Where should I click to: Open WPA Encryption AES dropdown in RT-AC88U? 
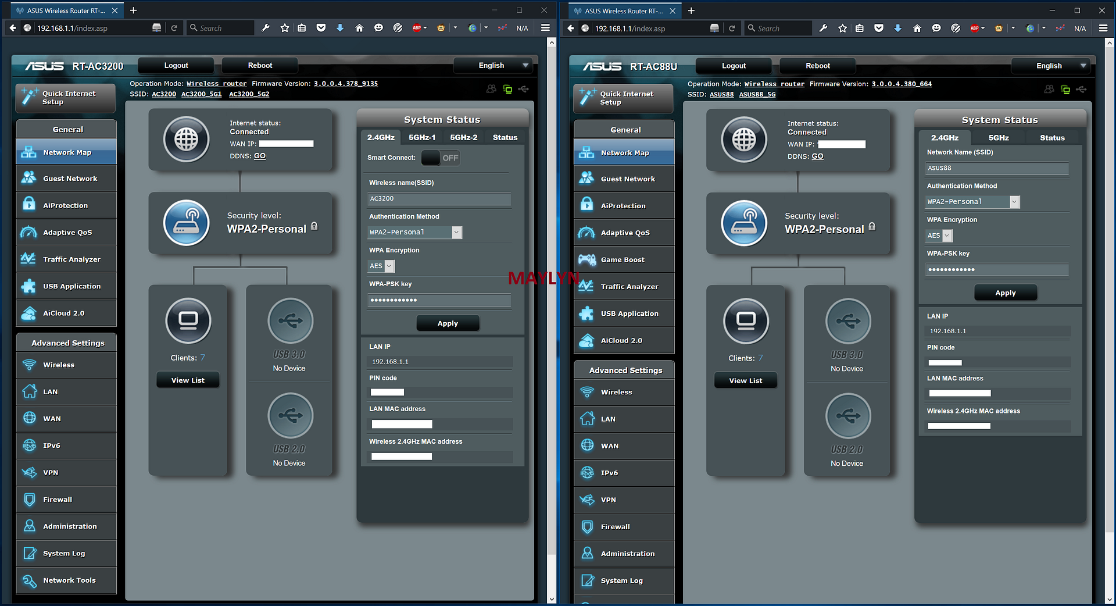click(939, 236)
